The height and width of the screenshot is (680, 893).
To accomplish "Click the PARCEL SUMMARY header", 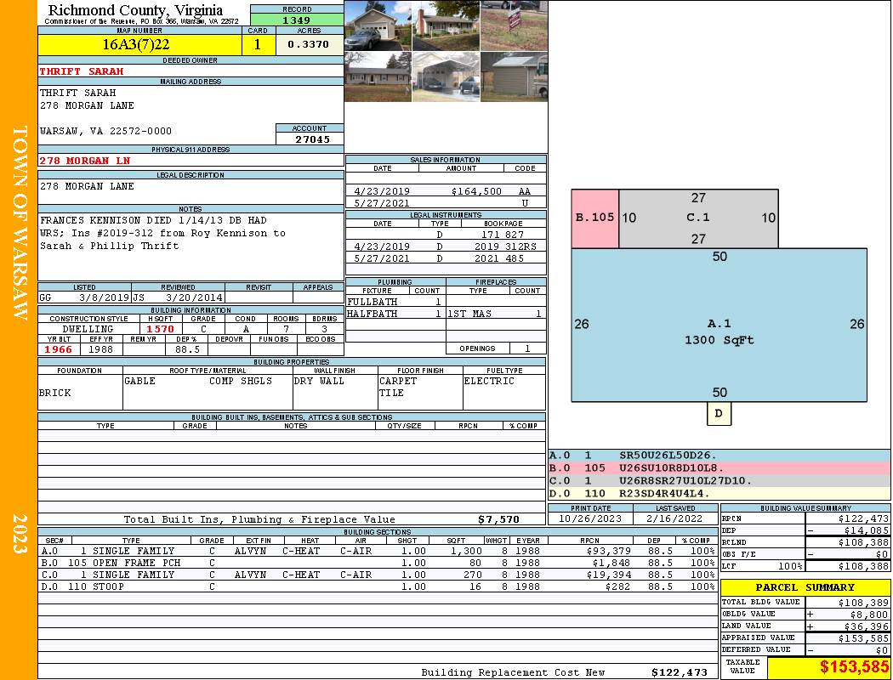I will click(805, 587).
